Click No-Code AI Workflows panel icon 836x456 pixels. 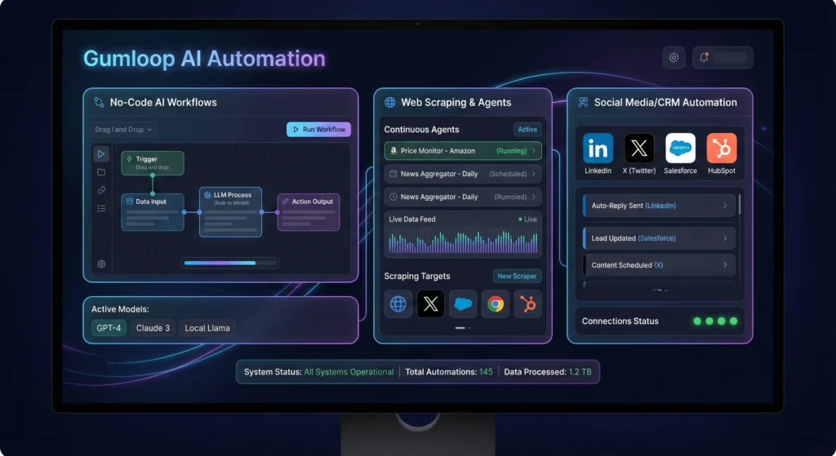pyautogui.click(x=99, y=102)
